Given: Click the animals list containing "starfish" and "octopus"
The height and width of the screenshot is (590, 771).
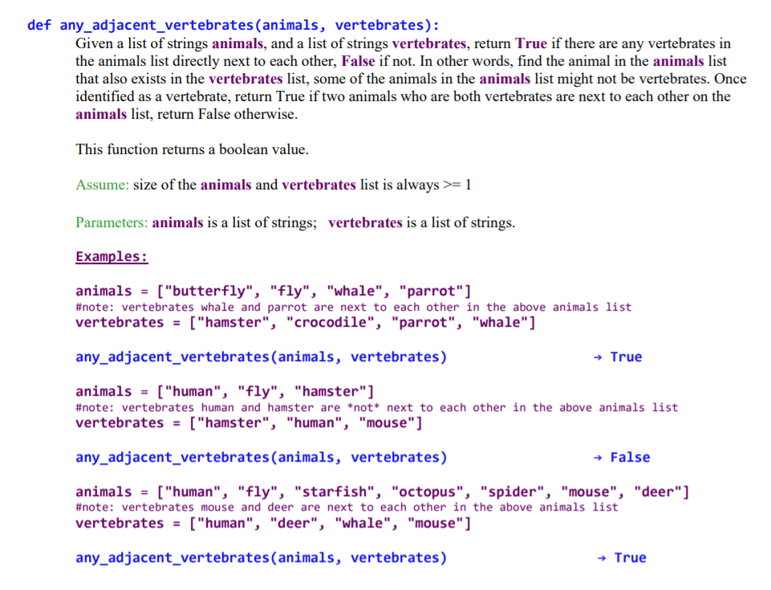Looking at the screenshot, I should (383, 491).
